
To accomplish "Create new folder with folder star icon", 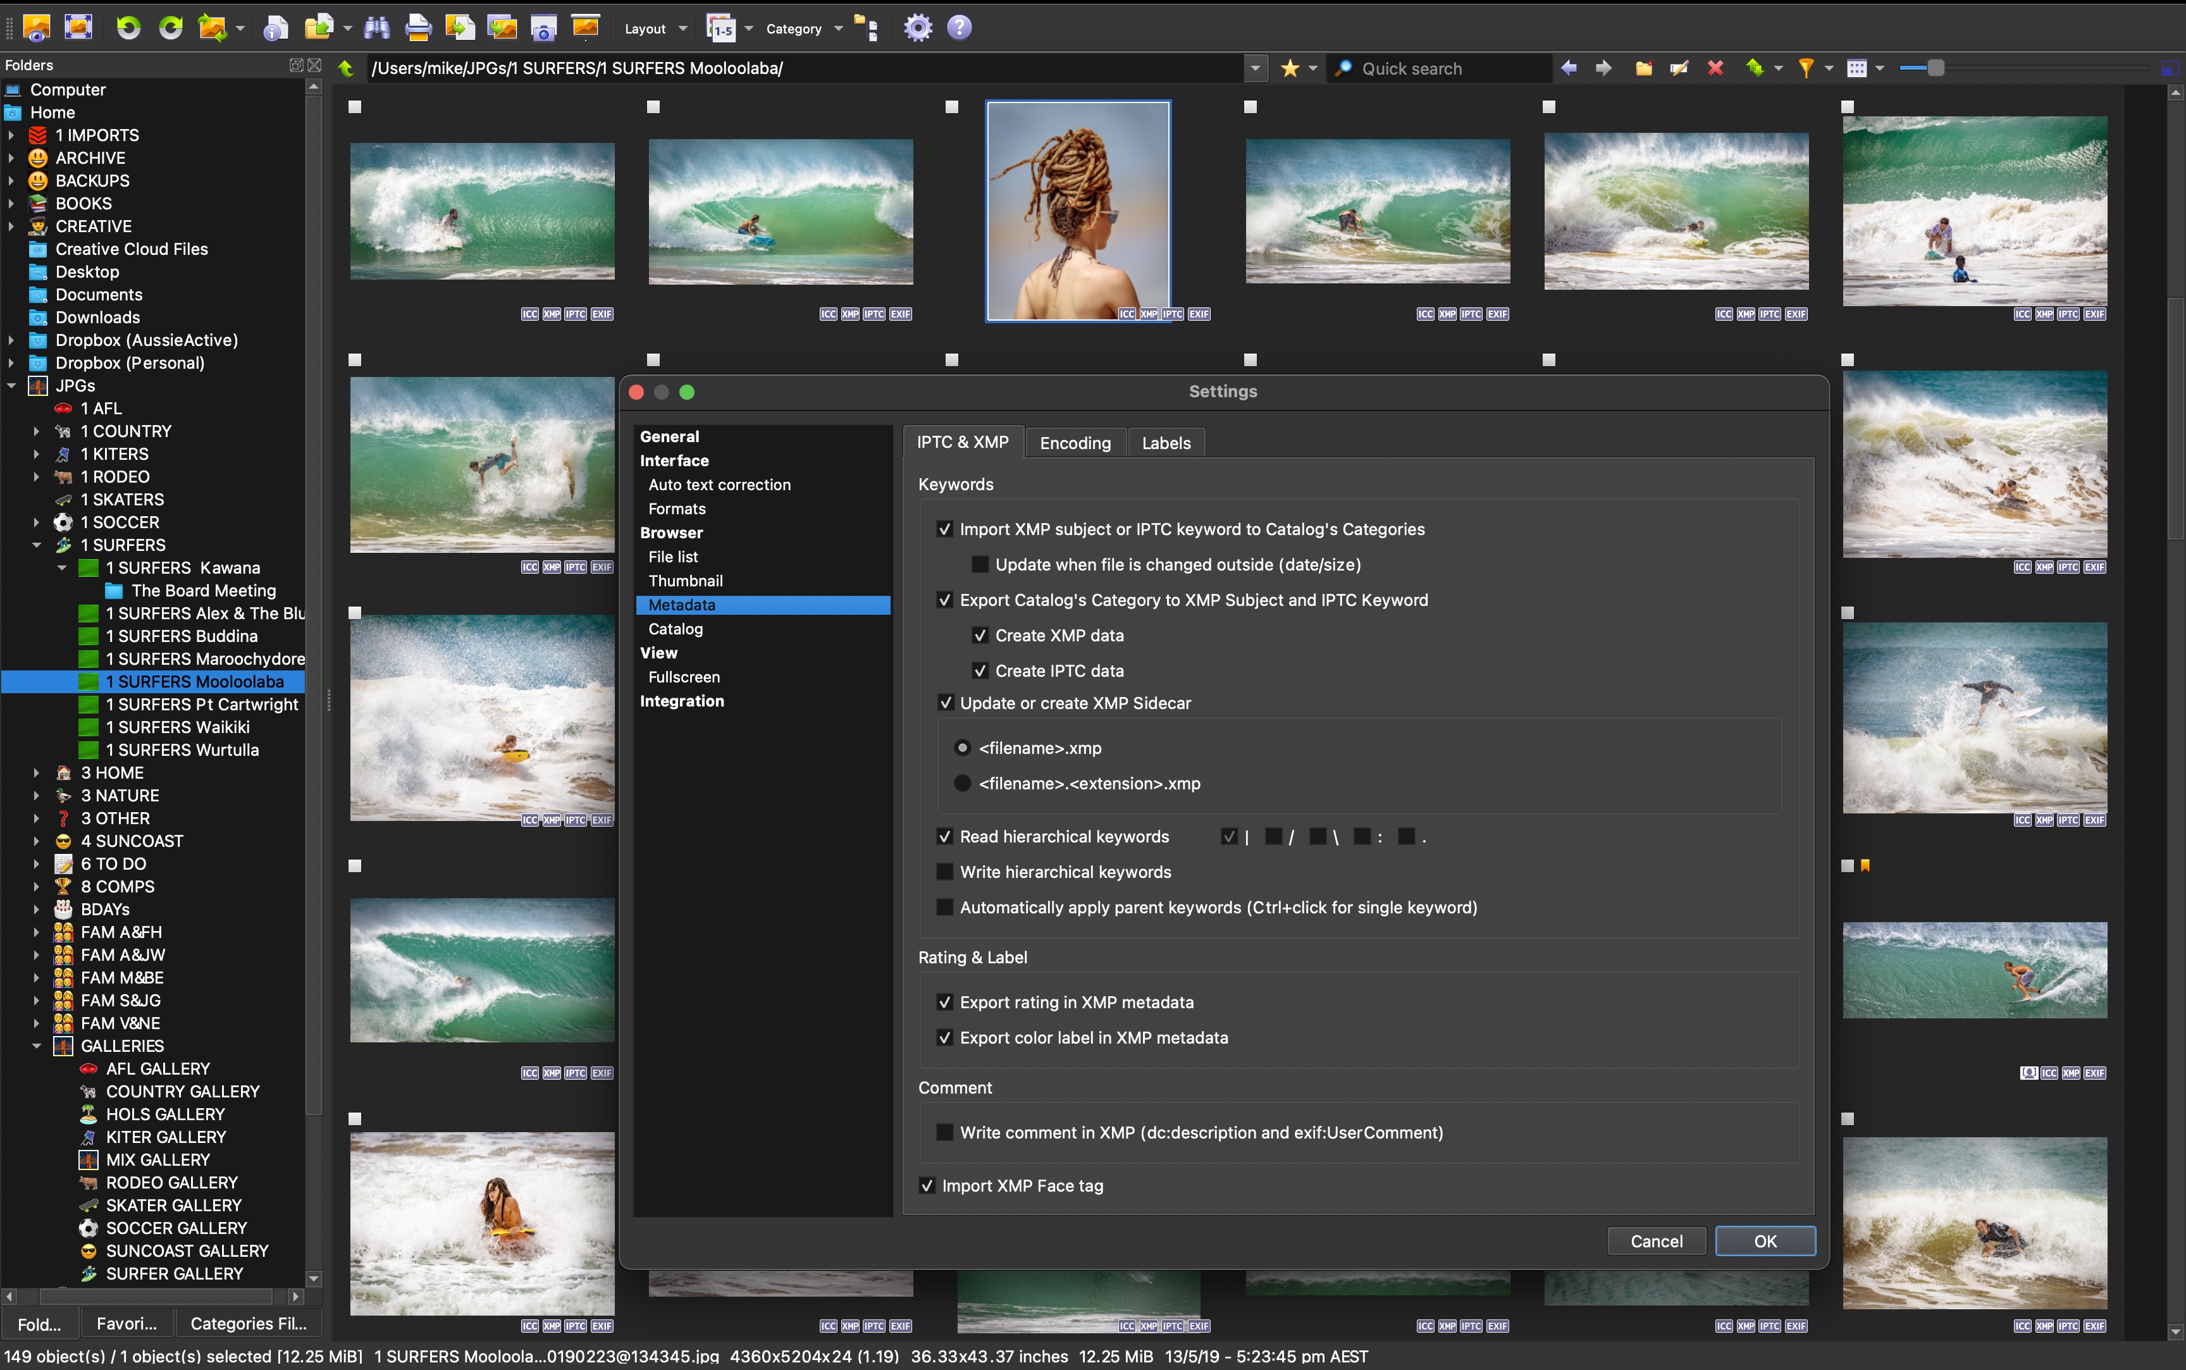I will pos(1643,68).
